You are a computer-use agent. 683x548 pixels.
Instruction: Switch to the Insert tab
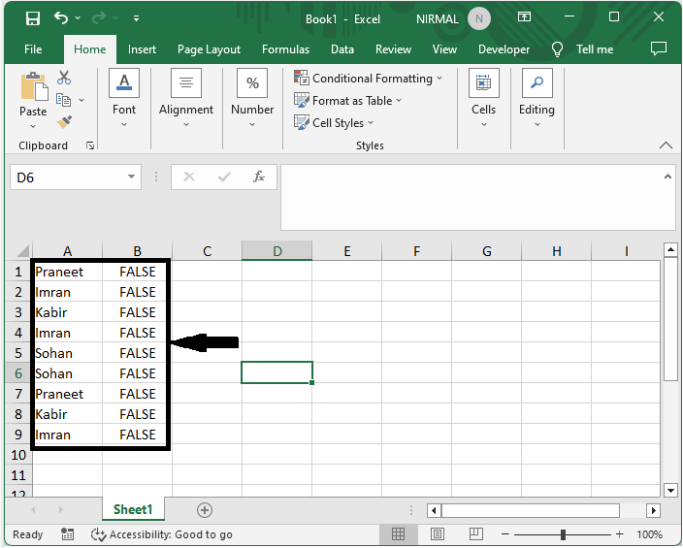point(142,49)
